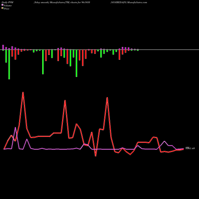
Task: Select the 'Volume' legend label
Action: (8, 6)
